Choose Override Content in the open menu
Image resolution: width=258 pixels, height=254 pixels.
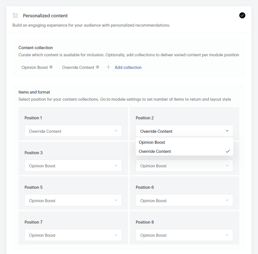click(184, 151)
